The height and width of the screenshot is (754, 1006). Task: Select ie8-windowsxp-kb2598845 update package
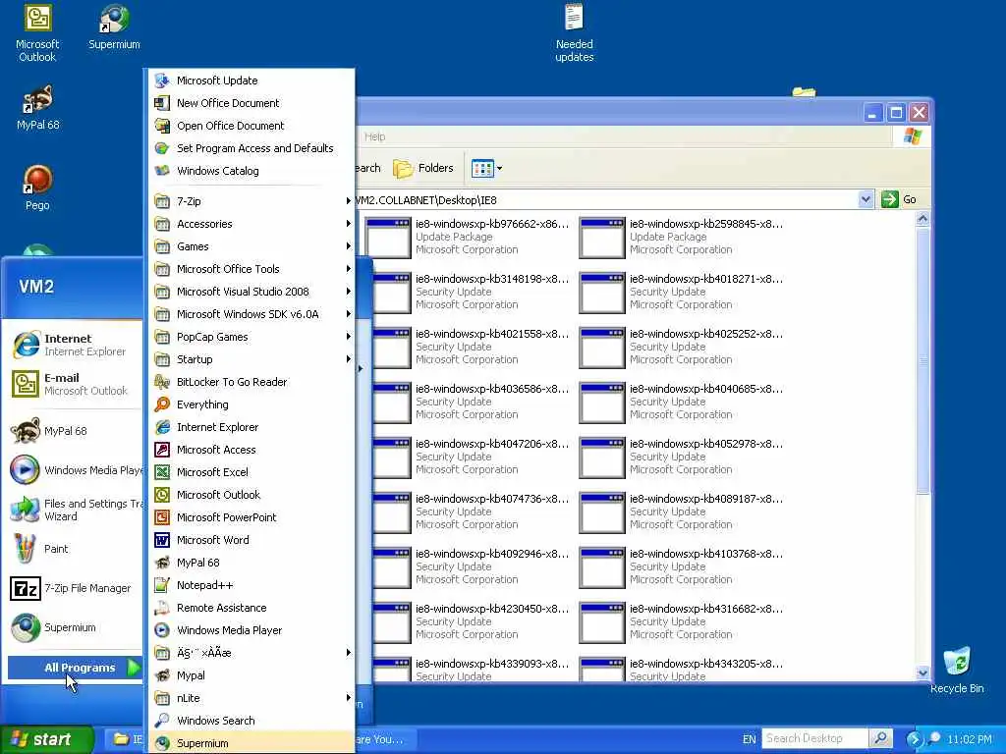(x=681, y=237)
